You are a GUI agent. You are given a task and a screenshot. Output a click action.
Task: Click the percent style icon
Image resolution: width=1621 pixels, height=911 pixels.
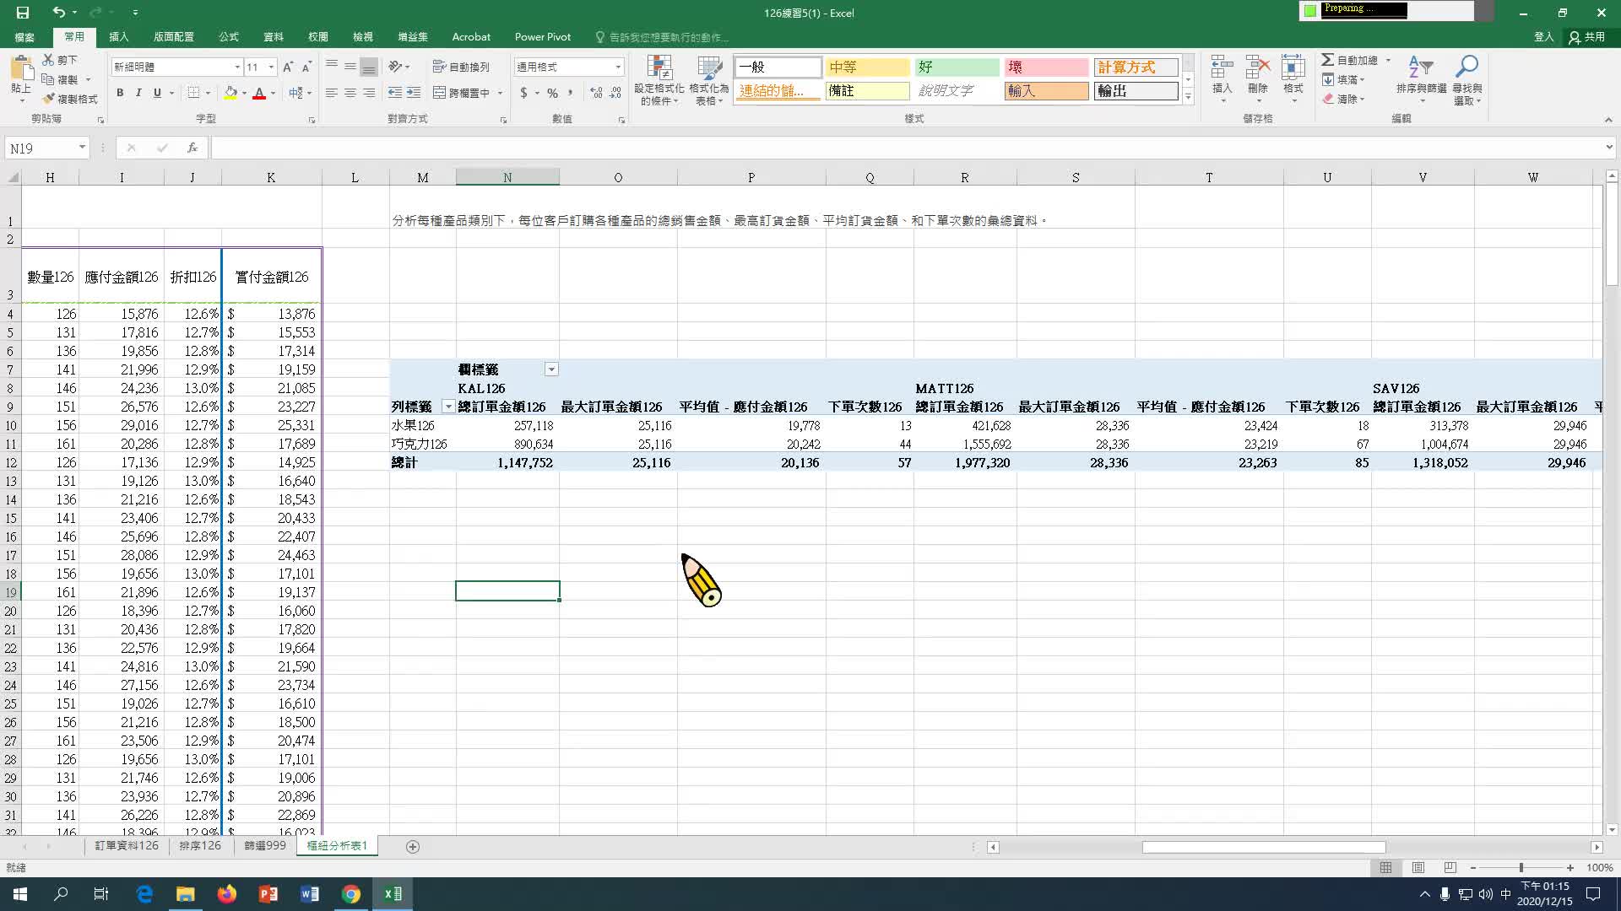click(552, 93)
